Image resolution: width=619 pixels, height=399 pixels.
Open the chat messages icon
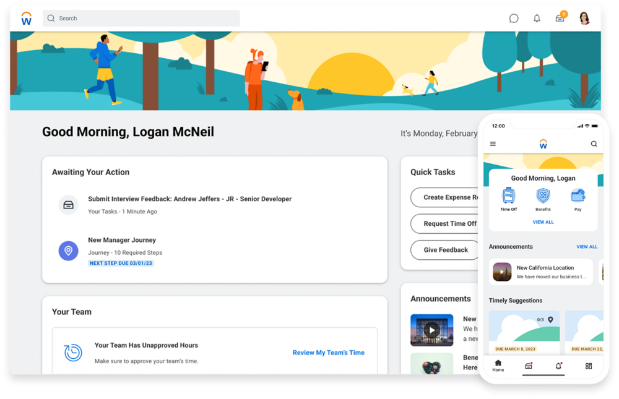pyautogui.click(x=514, y=19)
